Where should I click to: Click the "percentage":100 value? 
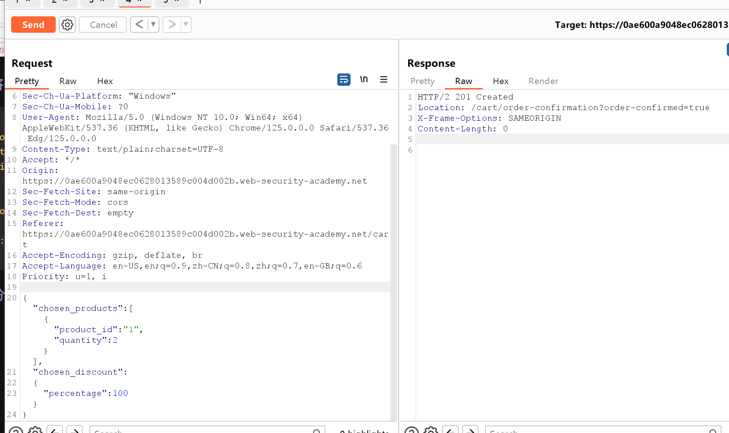coord(120,393)
